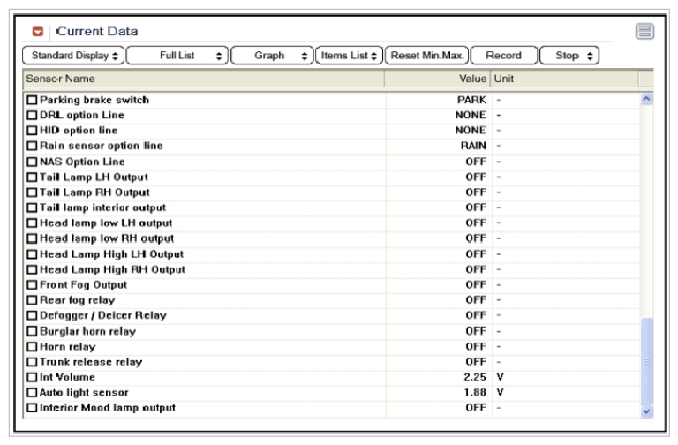Click the vertical scrollbar thumb
Viewport: 678px width, 445px height.
coord(646,361)
